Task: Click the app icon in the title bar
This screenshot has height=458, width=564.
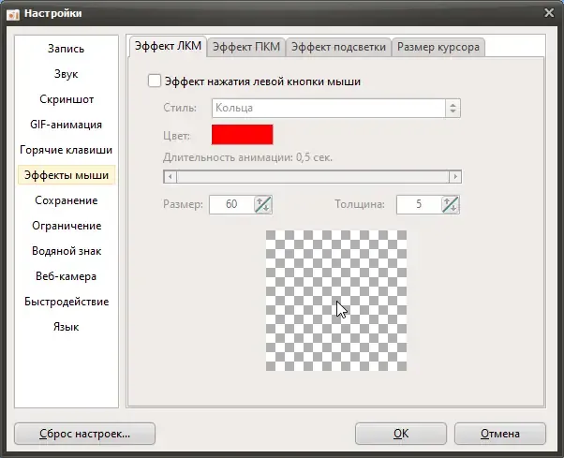Action: (13, 14)
